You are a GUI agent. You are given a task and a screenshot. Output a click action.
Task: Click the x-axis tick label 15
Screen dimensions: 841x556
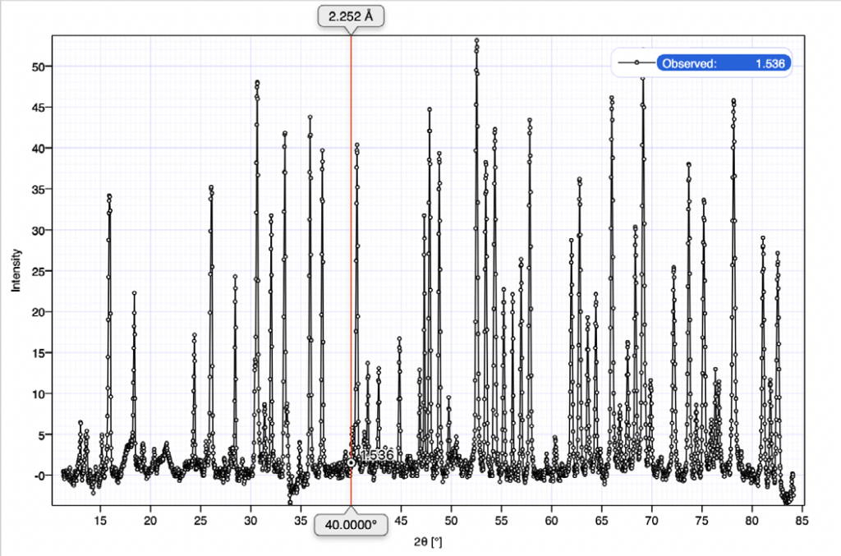click(100, 520)
